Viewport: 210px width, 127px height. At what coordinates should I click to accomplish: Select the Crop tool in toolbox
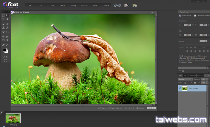(3, 19)
